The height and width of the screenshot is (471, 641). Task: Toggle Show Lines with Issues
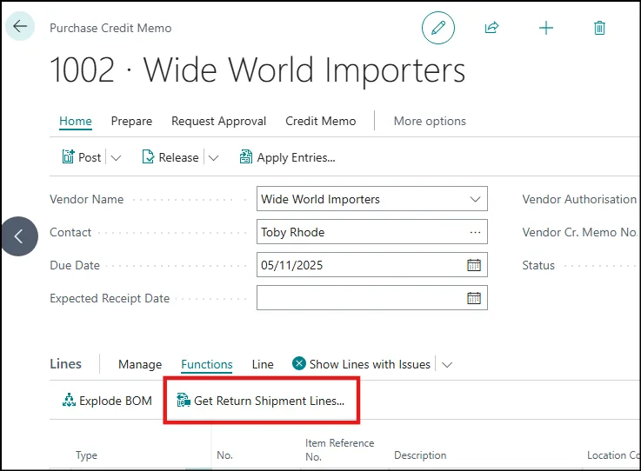[x=370, y=364]
